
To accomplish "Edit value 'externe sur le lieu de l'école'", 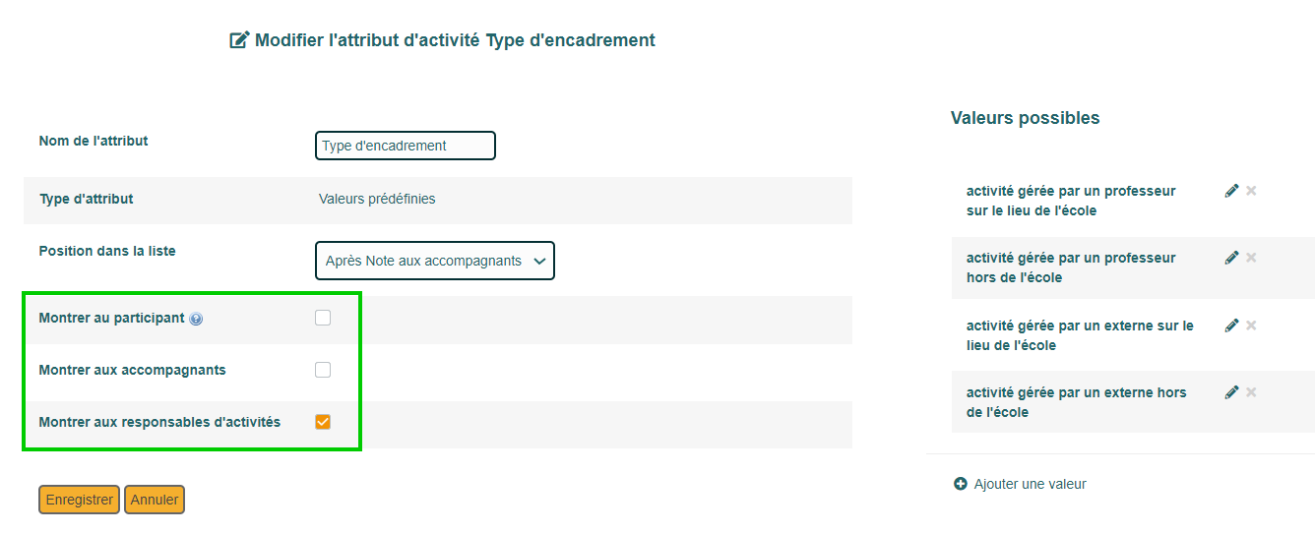I will [1231, 326].
